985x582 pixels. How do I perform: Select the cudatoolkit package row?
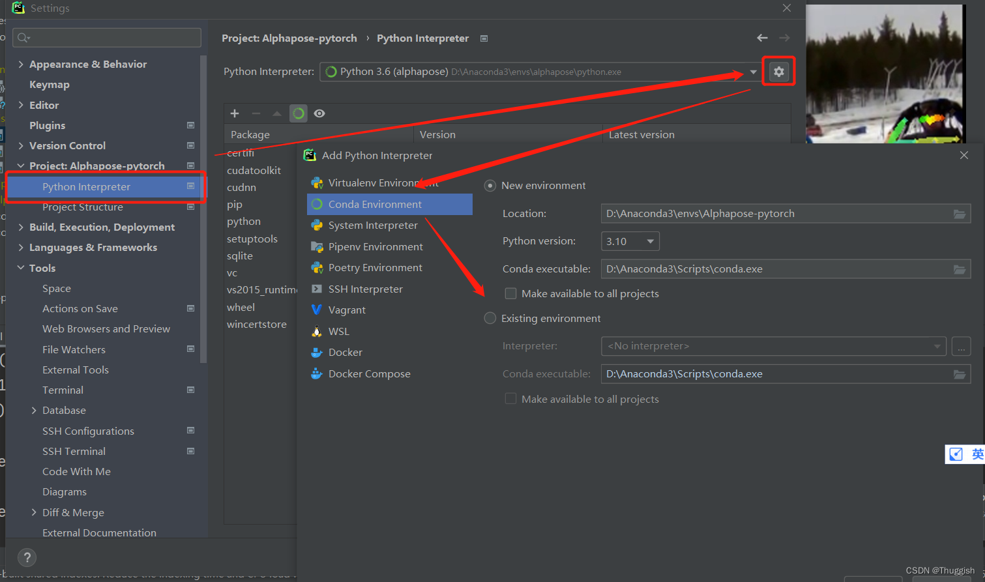(x=254, y=170)
